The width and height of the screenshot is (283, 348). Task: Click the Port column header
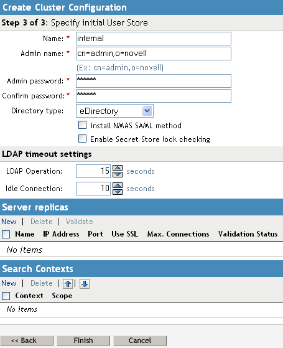(95, 234)
